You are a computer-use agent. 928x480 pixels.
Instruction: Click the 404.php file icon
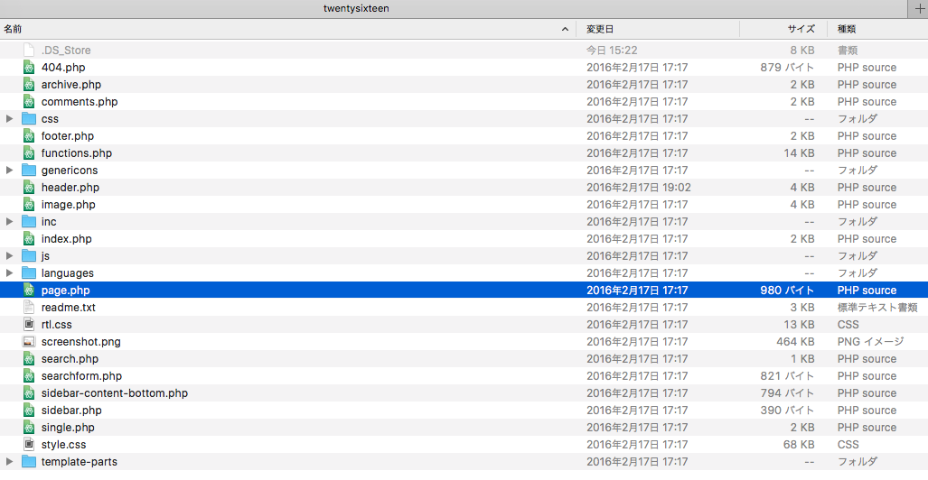tap(29, 68)
